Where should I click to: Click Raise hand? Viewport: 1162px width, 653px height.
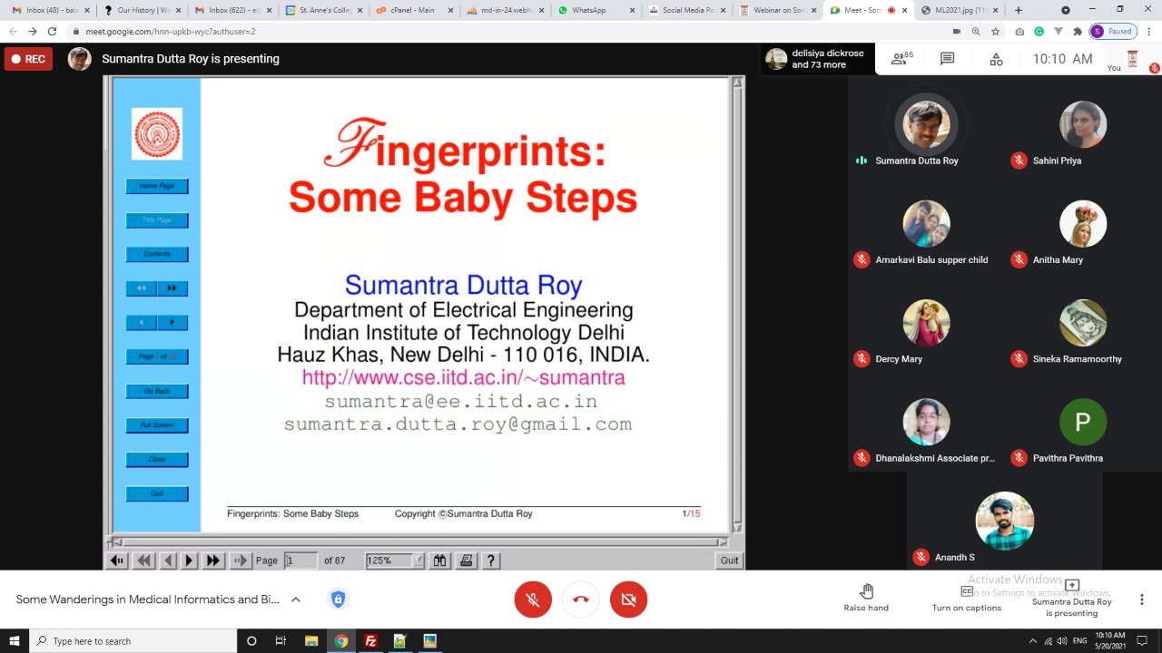[x=866, y=599]
